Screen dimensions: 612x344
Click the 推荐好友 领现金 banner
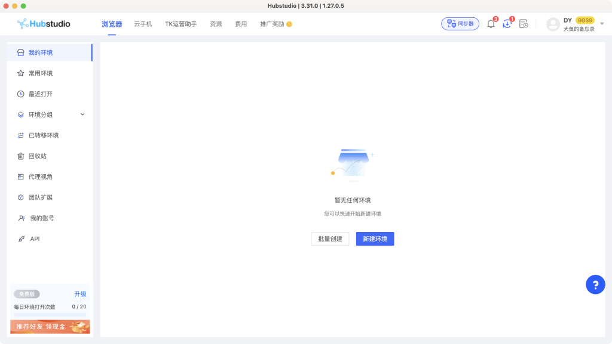[50, 327]
